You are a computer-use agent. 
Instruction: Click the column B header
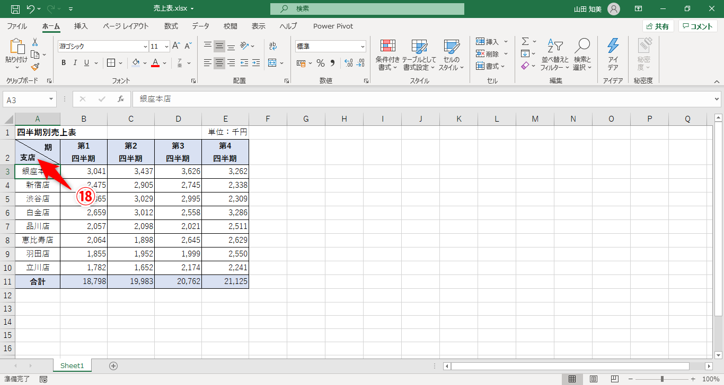click(x=84, y=119)
